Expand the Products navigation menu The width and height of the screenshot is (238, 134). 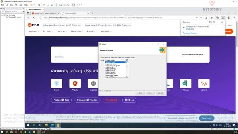(x=48, y=31)
